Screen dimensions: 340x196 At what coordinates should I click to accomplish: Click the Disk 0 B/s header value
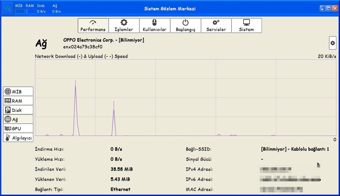point(41,11)
